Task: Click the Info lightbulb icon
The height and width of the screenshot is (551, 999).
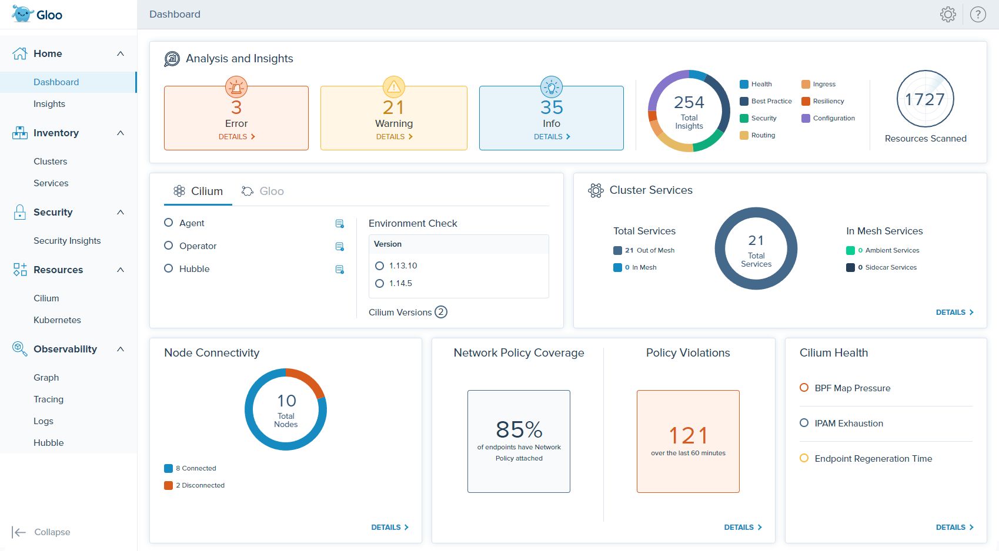Action: click(552, 87)
